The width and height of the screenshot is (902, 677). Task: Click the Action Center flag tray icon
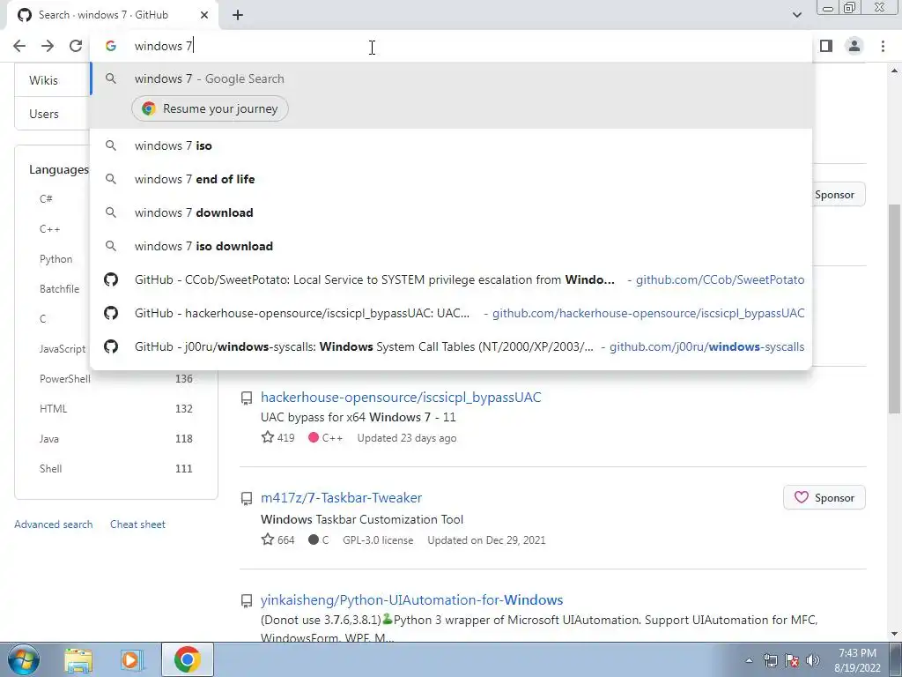(792, 660)
